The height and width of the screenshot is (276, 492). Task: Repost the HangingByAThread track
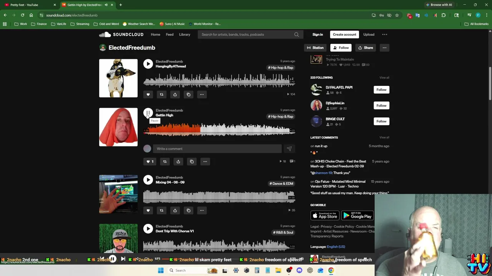click(161, 94)
